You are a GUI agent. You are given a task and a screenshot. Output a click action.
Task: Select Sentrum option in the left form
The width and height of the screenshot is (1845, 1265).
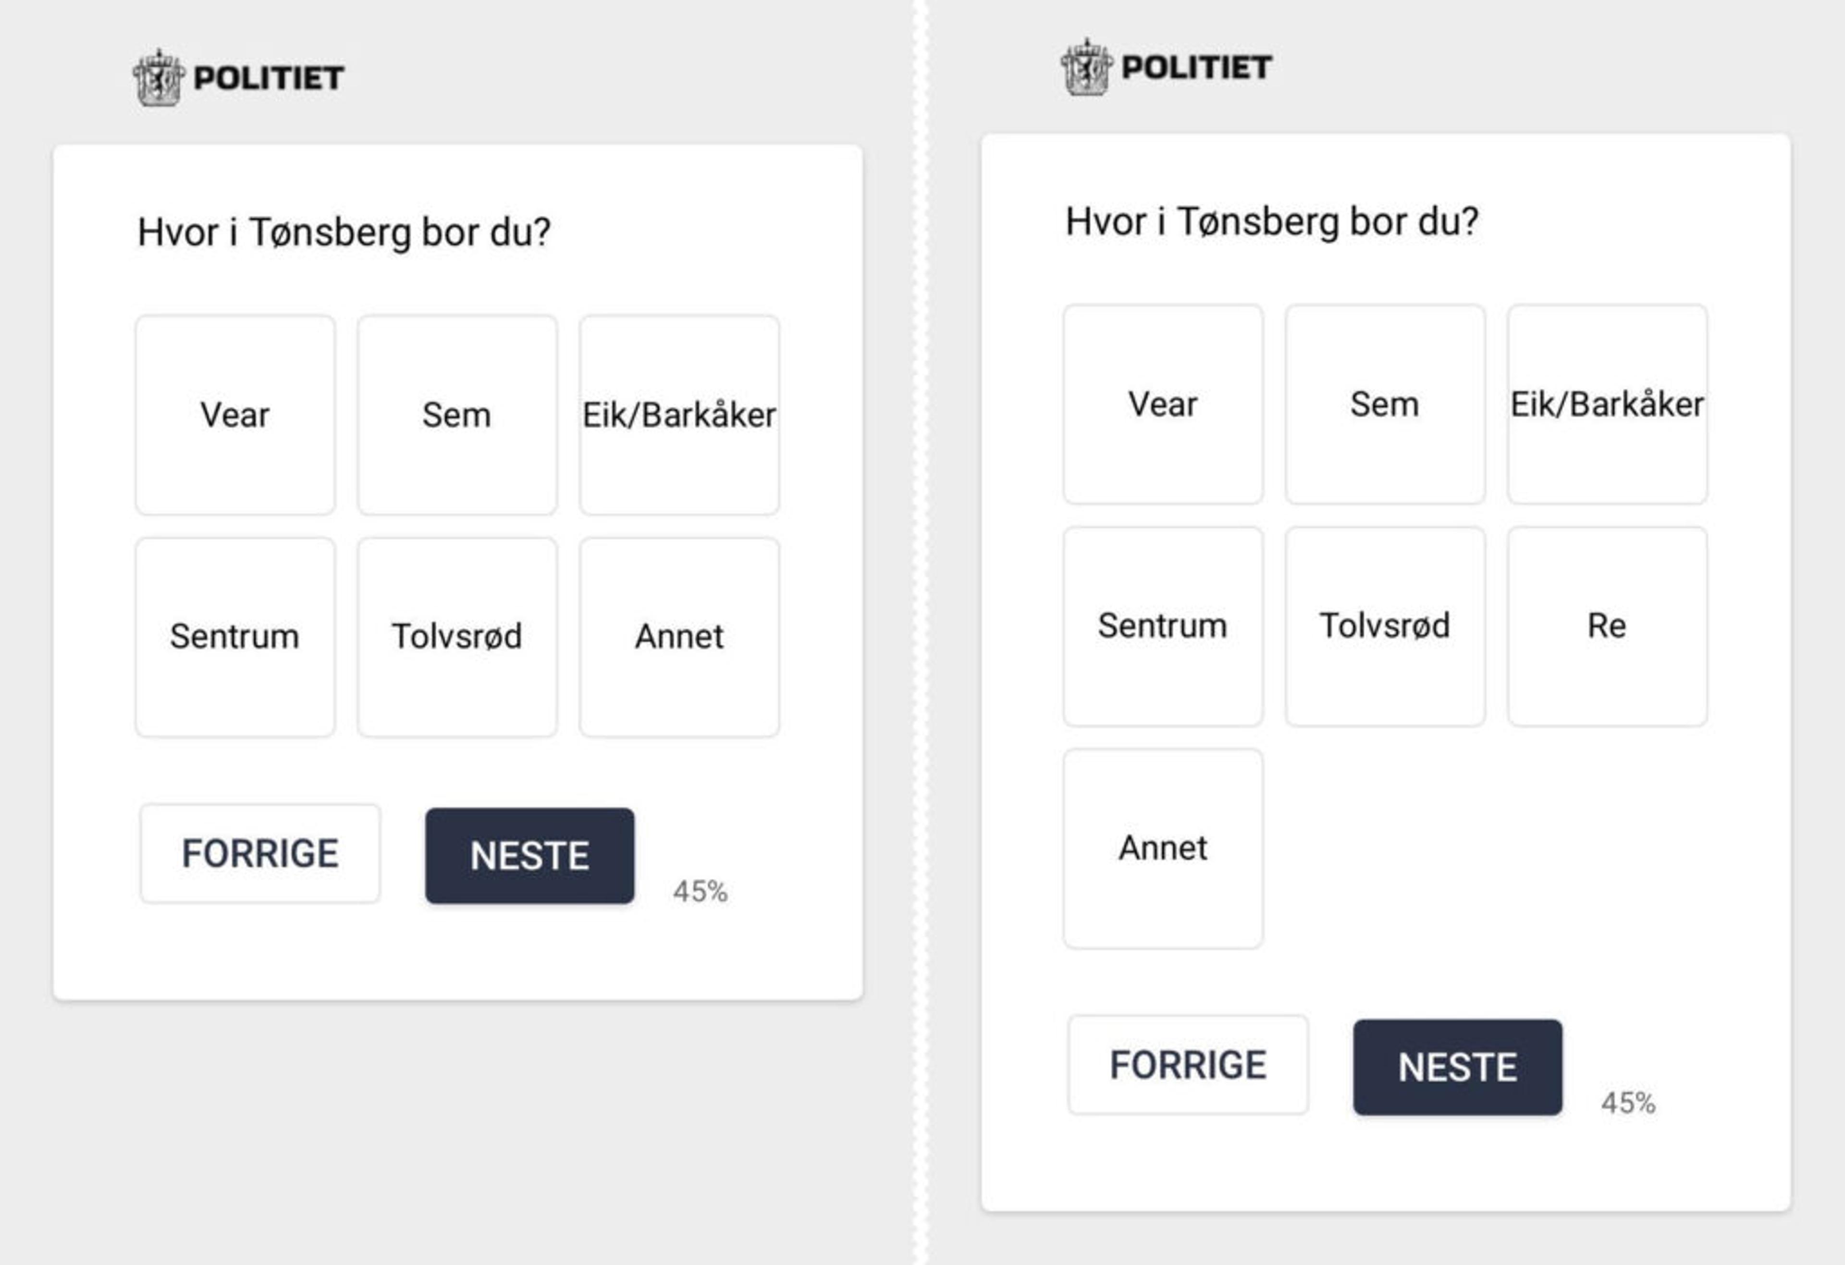[235, 637]
